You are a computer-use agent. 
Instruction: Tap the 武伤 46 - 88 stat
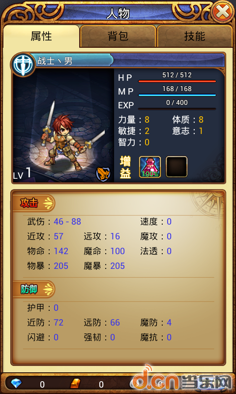click(x=54, y=221)
